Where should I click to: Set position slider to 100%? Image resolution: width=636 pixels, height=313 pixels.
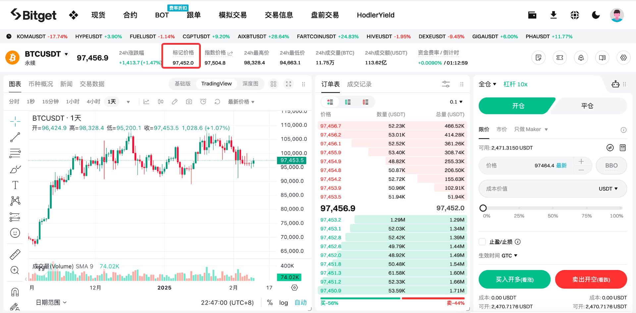(621, 208)
